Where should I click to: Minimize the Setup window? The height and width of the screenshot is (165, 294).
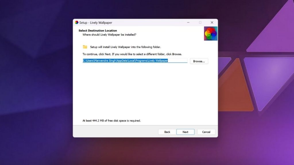(x=188, y=22)
